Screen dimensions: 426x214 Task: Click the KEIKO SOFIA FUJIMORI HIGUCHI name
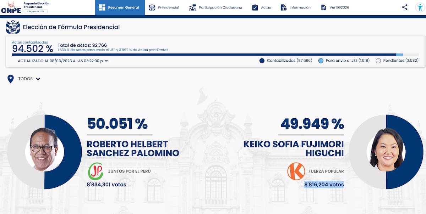point(294,149)
